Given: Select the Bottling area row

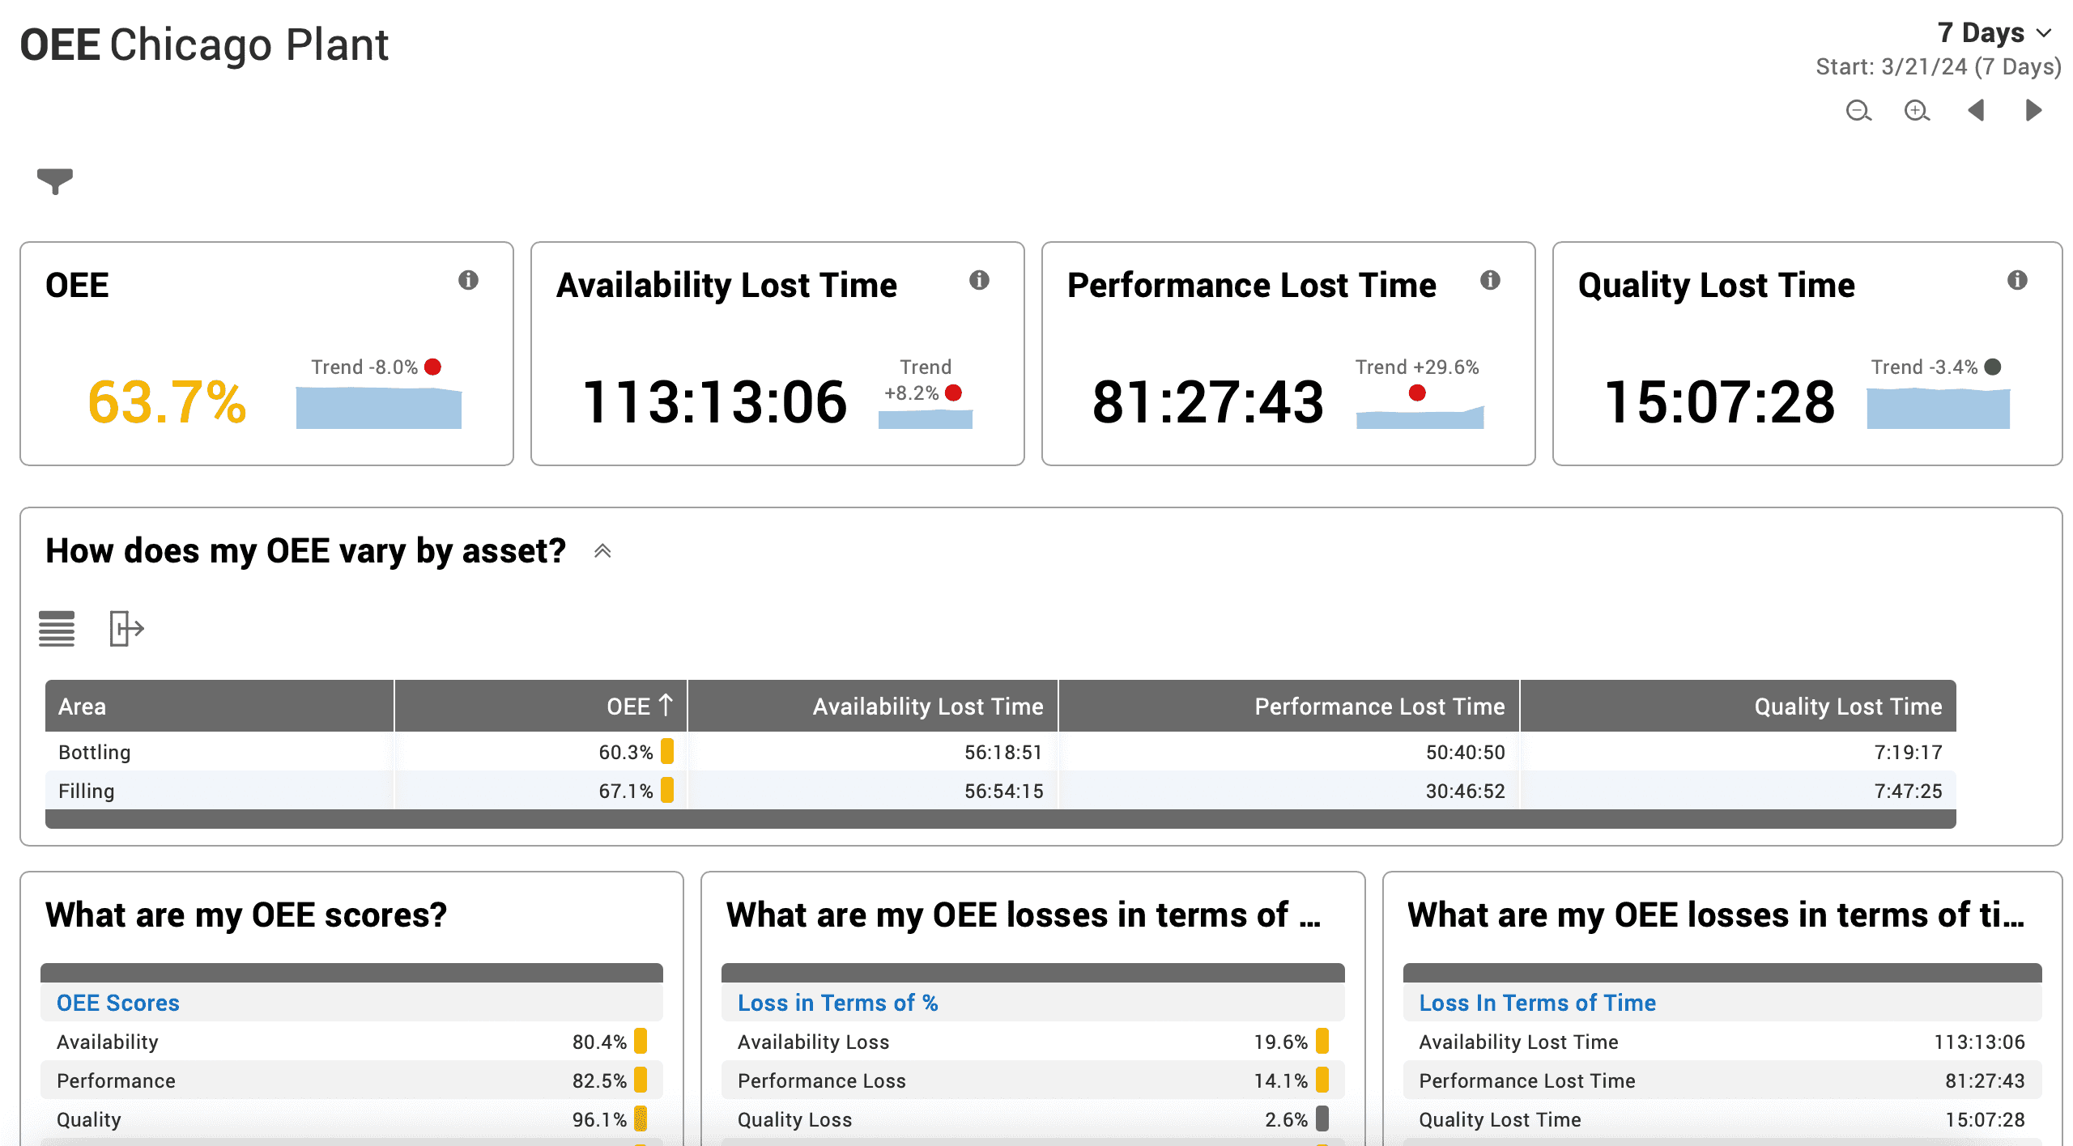Looking at the screenshot, I should pos(95,752).
